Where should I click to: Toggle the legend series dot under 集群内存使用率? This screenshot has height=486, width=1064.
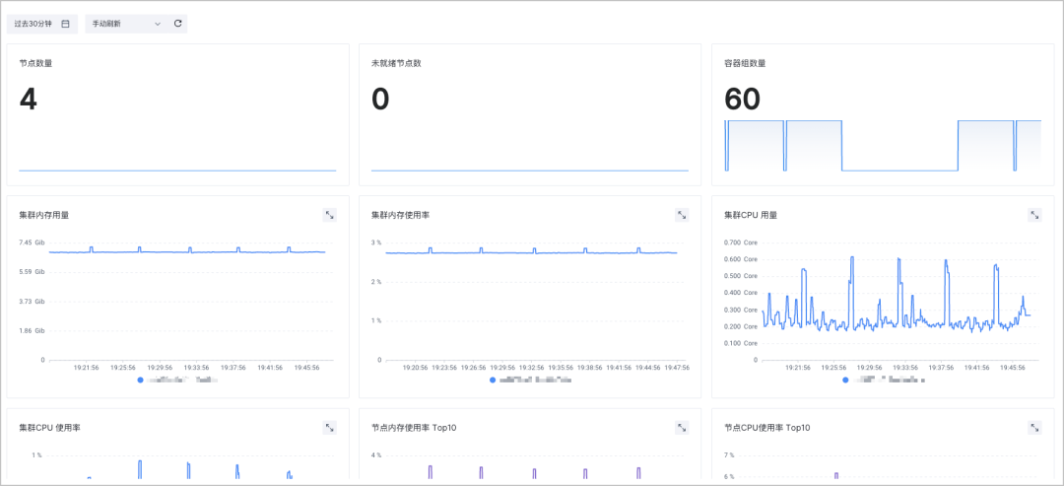tap(493, 381)
